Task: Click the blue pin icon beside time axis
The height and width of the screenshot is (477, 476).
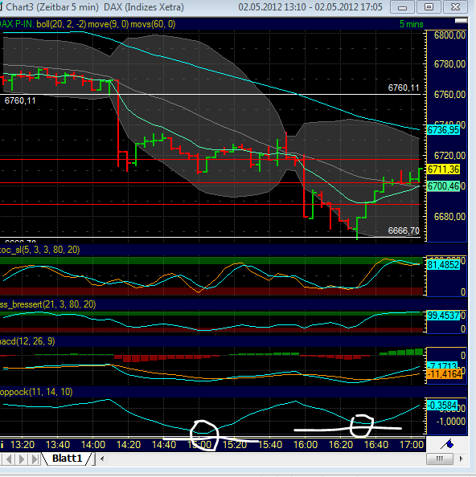Action: coord(447,444)
